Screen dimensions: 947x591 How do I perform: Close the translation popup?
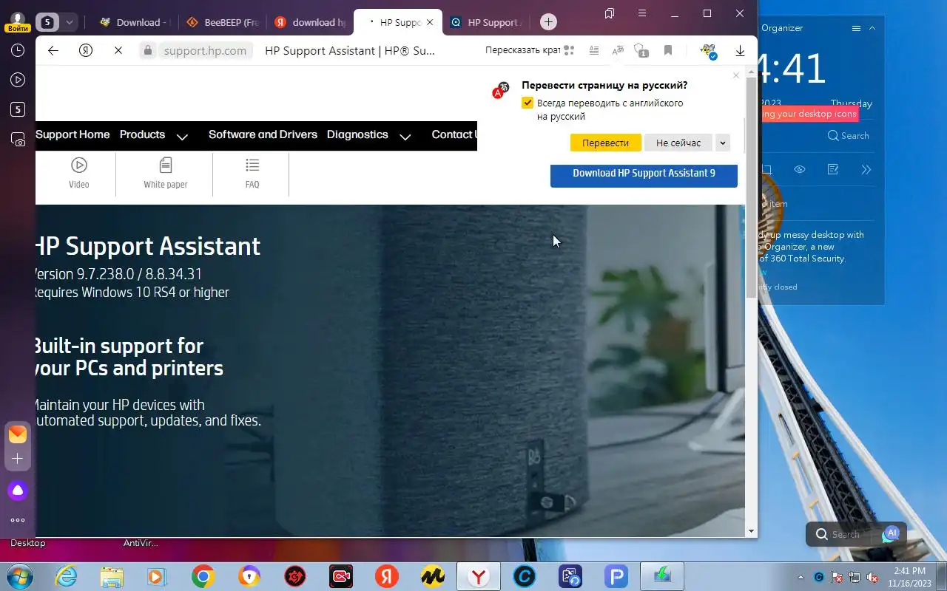735,75
